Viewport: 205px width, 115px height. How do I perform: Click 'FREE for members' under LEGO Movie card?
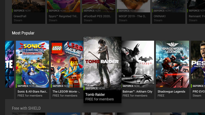[65, 96]
